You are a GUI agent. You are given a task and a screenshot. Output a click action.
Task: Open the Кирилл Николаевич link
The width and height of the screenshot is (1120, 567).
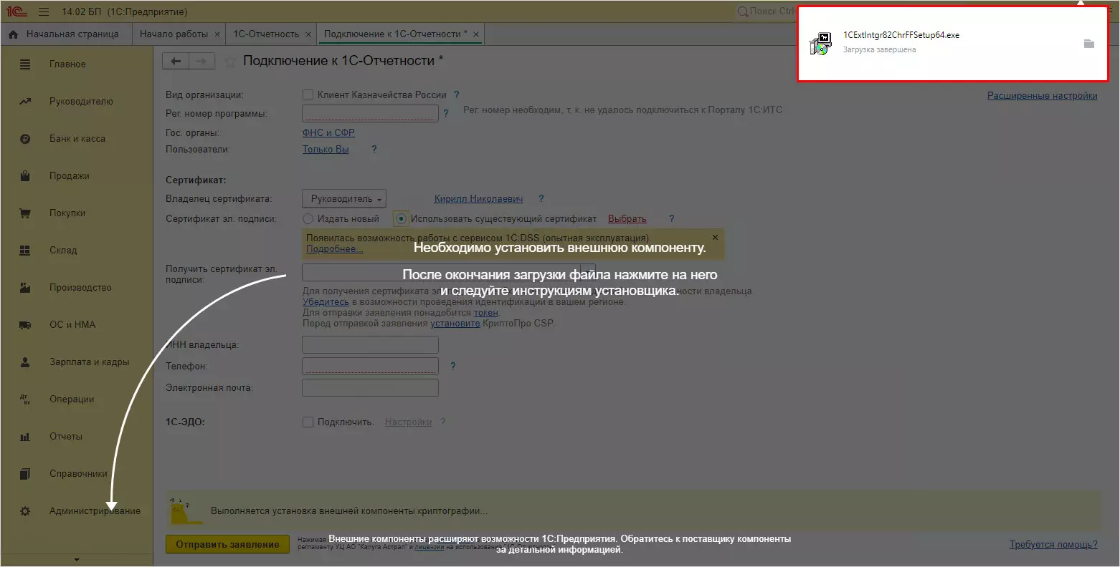[478, 199]
